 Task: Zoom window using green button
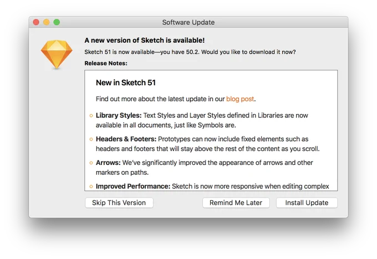click(57, 22)
